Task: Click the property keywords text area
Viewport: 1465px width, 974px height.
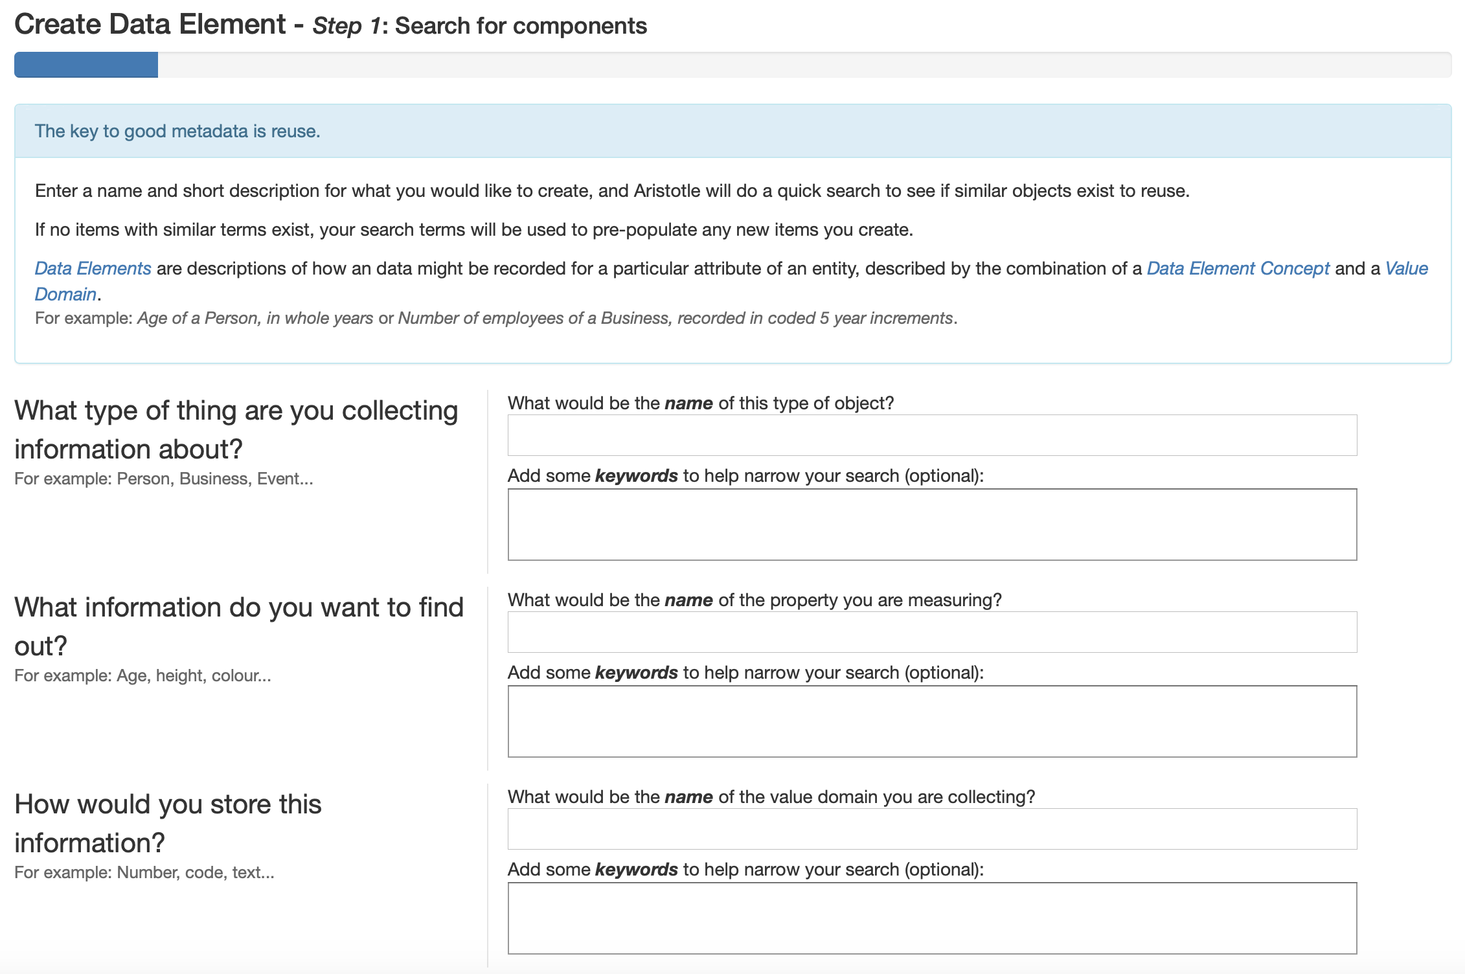Action: [x=932, y=721]
